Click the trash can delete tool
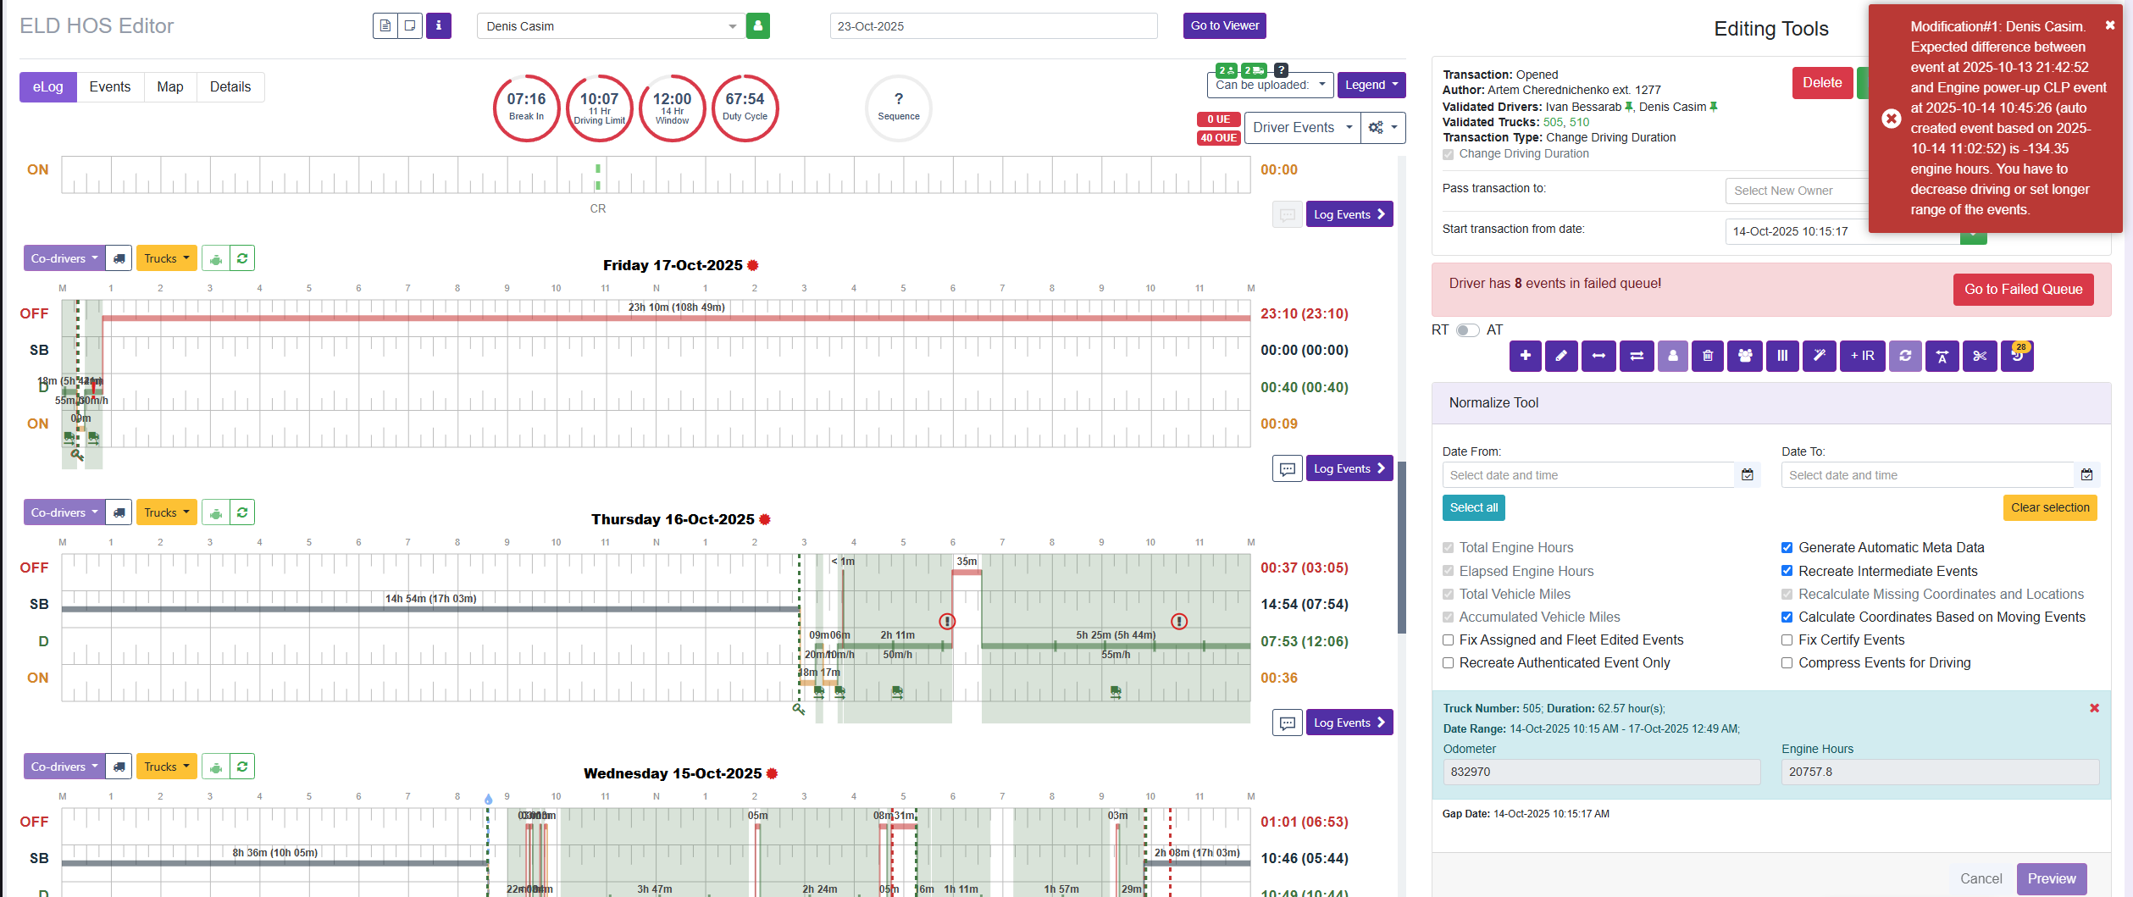2133x897 pixels. pyautogui.click(x=1708, y=356)
